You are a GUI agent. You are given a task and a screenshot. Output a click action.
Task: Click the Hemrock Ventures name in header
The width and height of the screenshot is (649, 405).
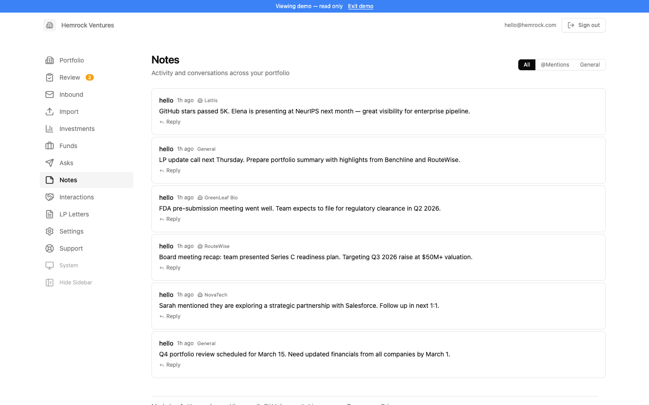[x=87, y=25]
